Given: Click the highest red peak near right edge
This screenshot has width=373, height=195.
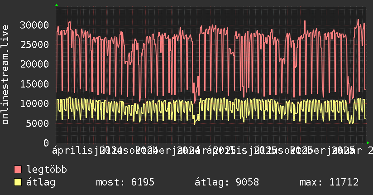Looking at the screenshot, I should (358, 20).
